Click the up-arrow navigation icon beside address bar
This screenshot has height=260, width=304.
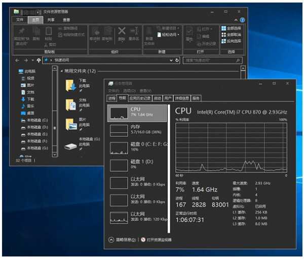click(x=40, y=60)
